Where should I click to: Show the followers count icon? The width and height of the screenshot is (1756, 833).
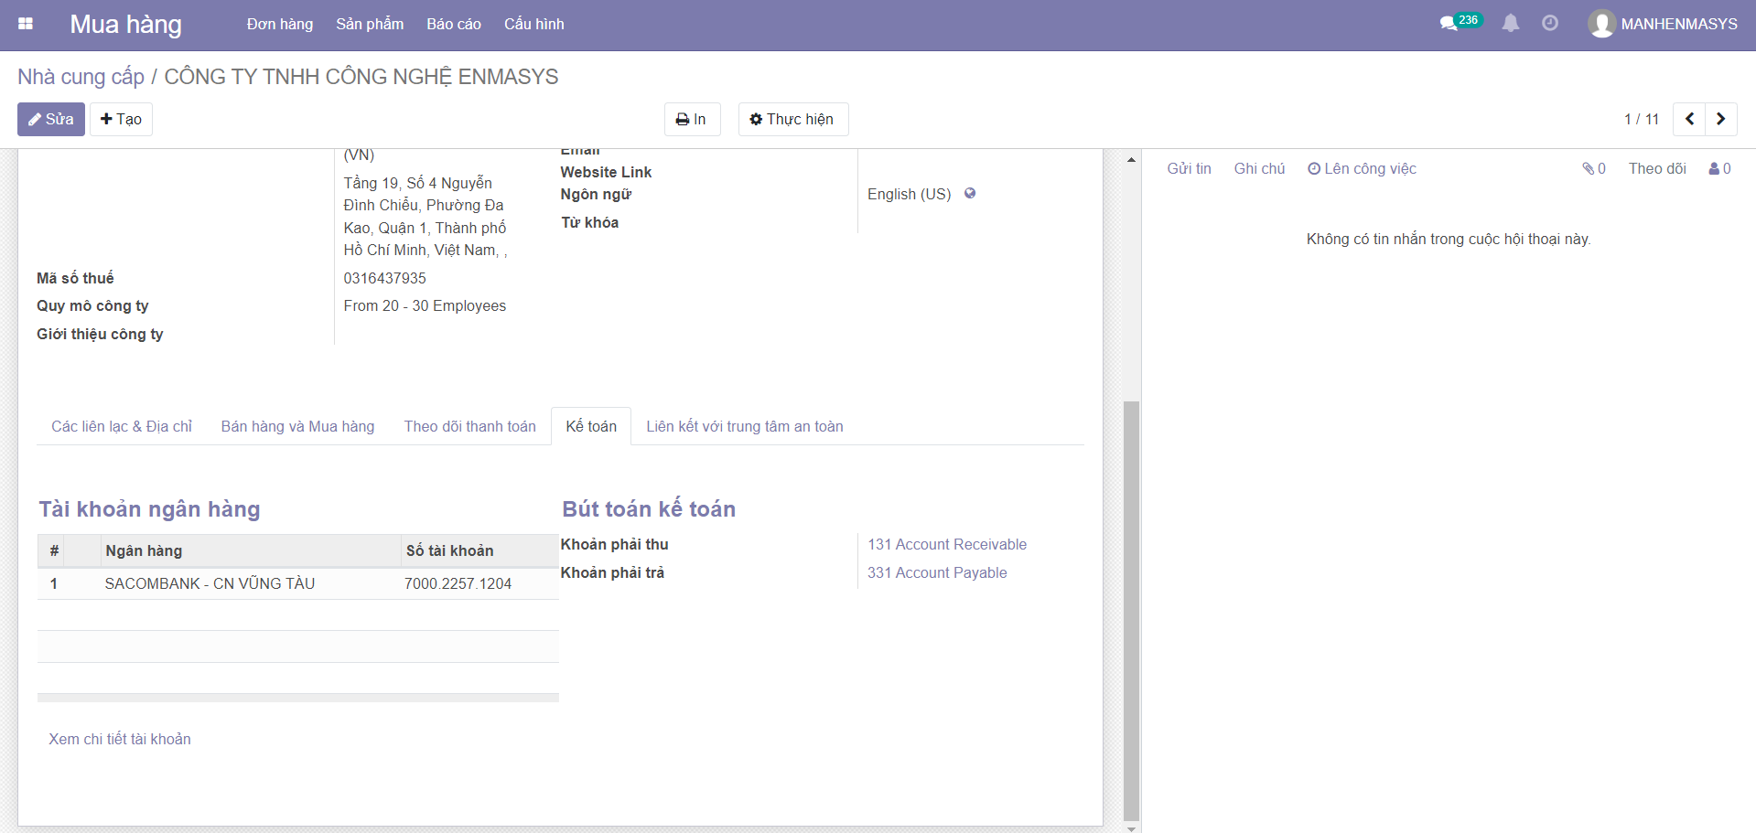1719,169
